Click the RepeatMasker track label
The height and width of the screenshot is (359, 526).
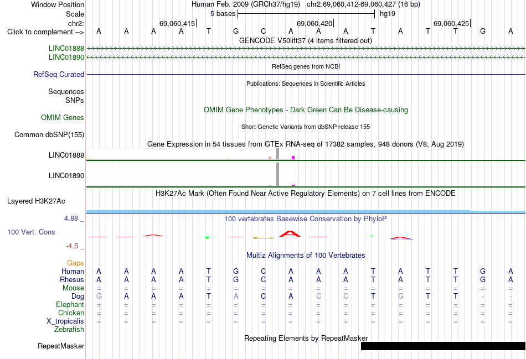coord(61,346)
